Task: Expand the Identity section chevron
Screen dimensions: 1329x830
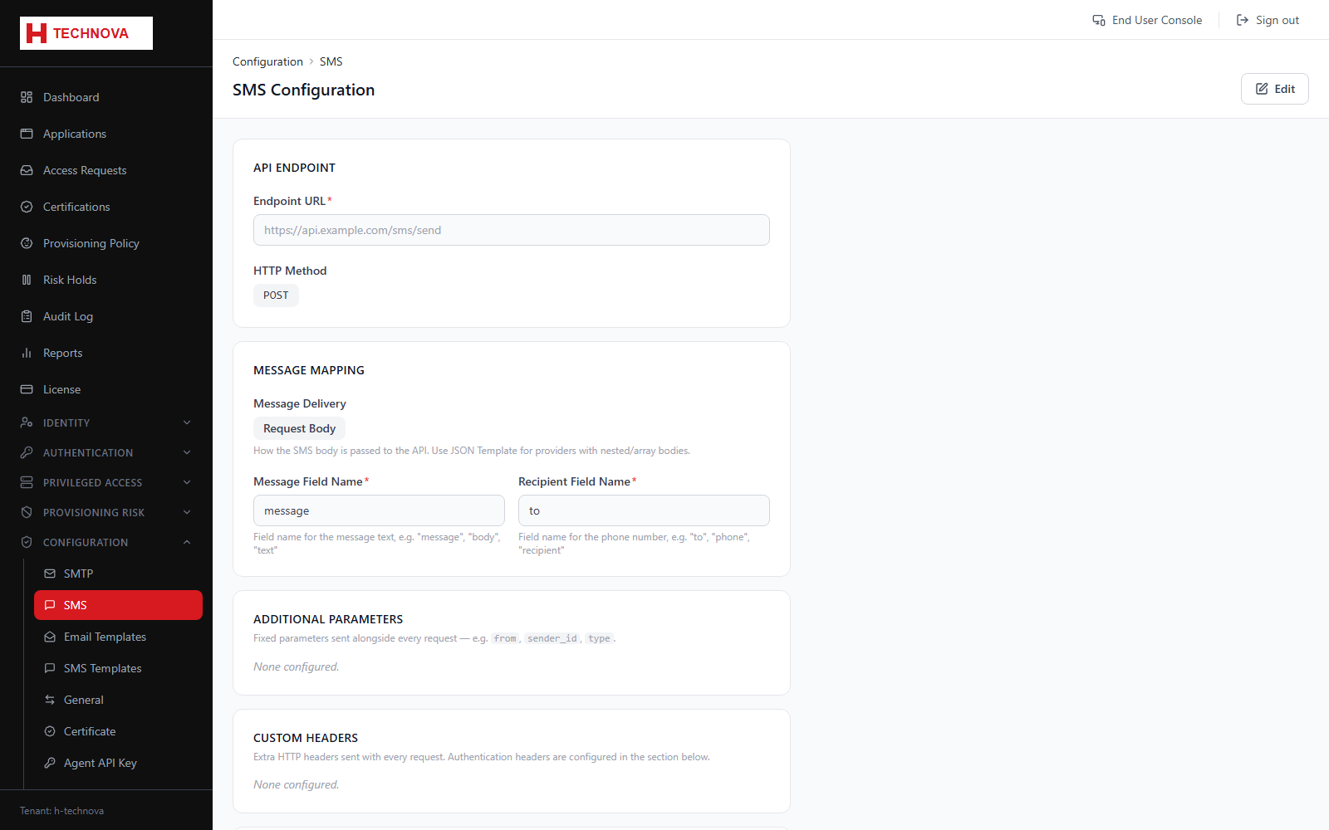Action: pos(187,422)
